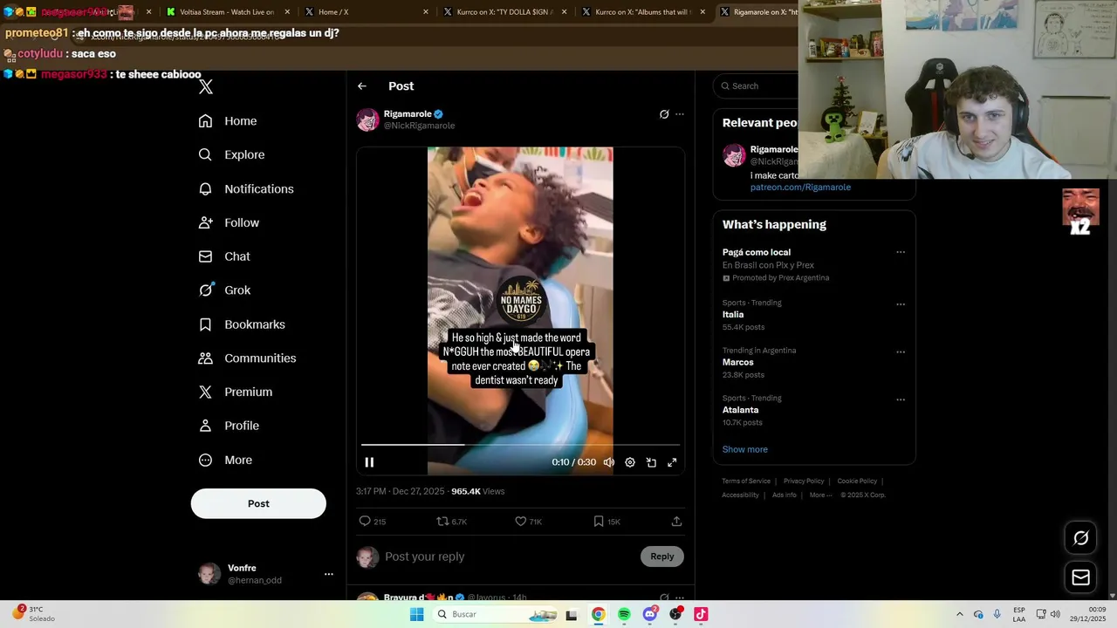Share the post via share icon
Viewport: 1117px width, 628px height.
pyautogui.click(x=676, y=522)
